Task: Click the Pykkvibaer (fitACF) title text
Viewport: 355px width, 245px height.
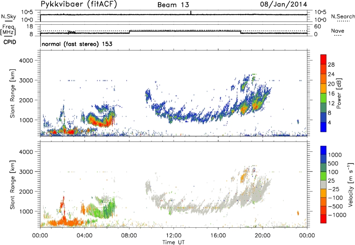Action: click(79, 4)
